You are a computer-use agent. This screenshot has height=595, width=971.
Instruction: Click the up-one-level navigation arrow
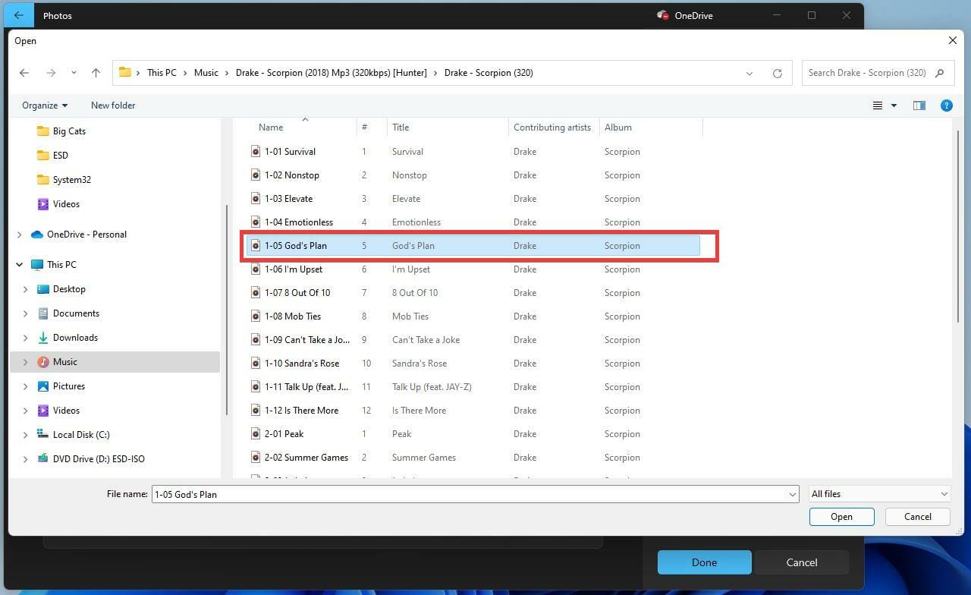(x=96, y=72)
